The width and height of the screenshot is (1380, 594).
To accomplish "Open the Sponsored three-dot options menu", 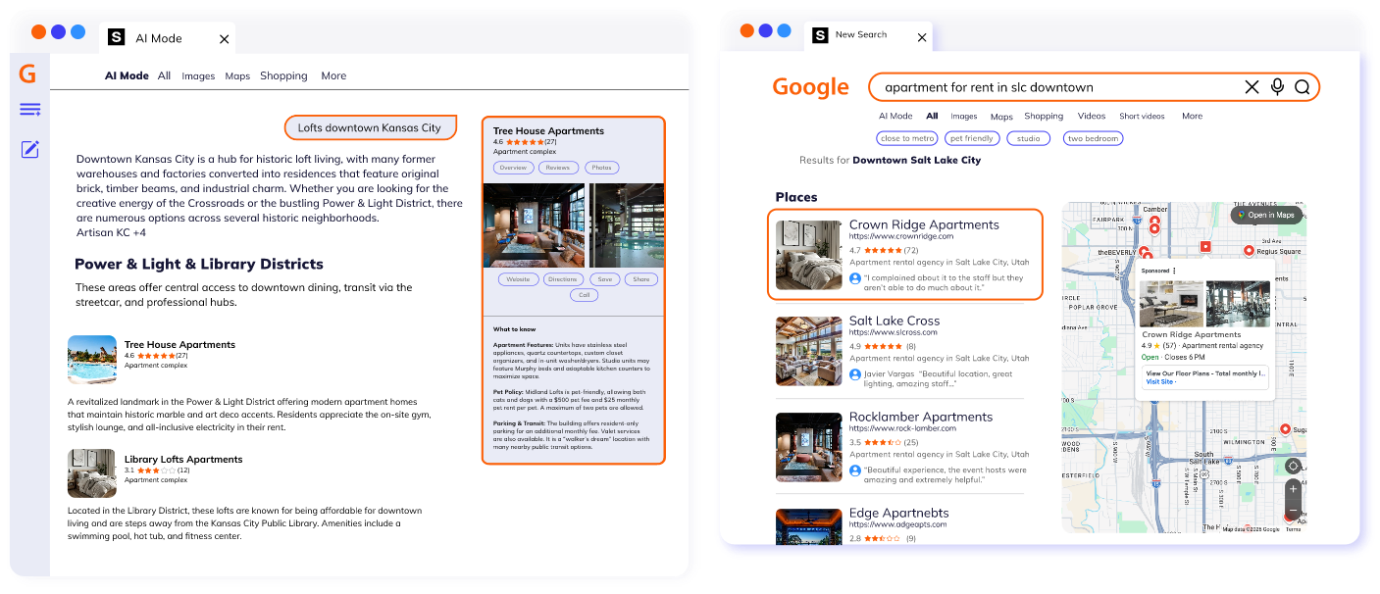I will pyautogui.click(x=1176, y=271).
